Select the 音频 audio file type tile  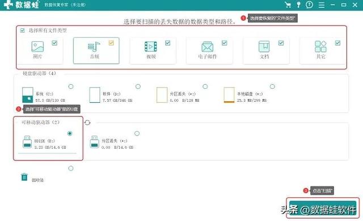(x=96, y=51)
